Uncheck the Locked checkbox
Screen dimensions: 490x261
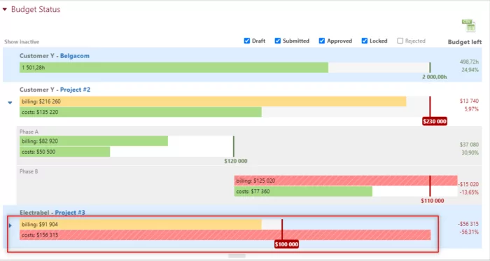point(365,41)
